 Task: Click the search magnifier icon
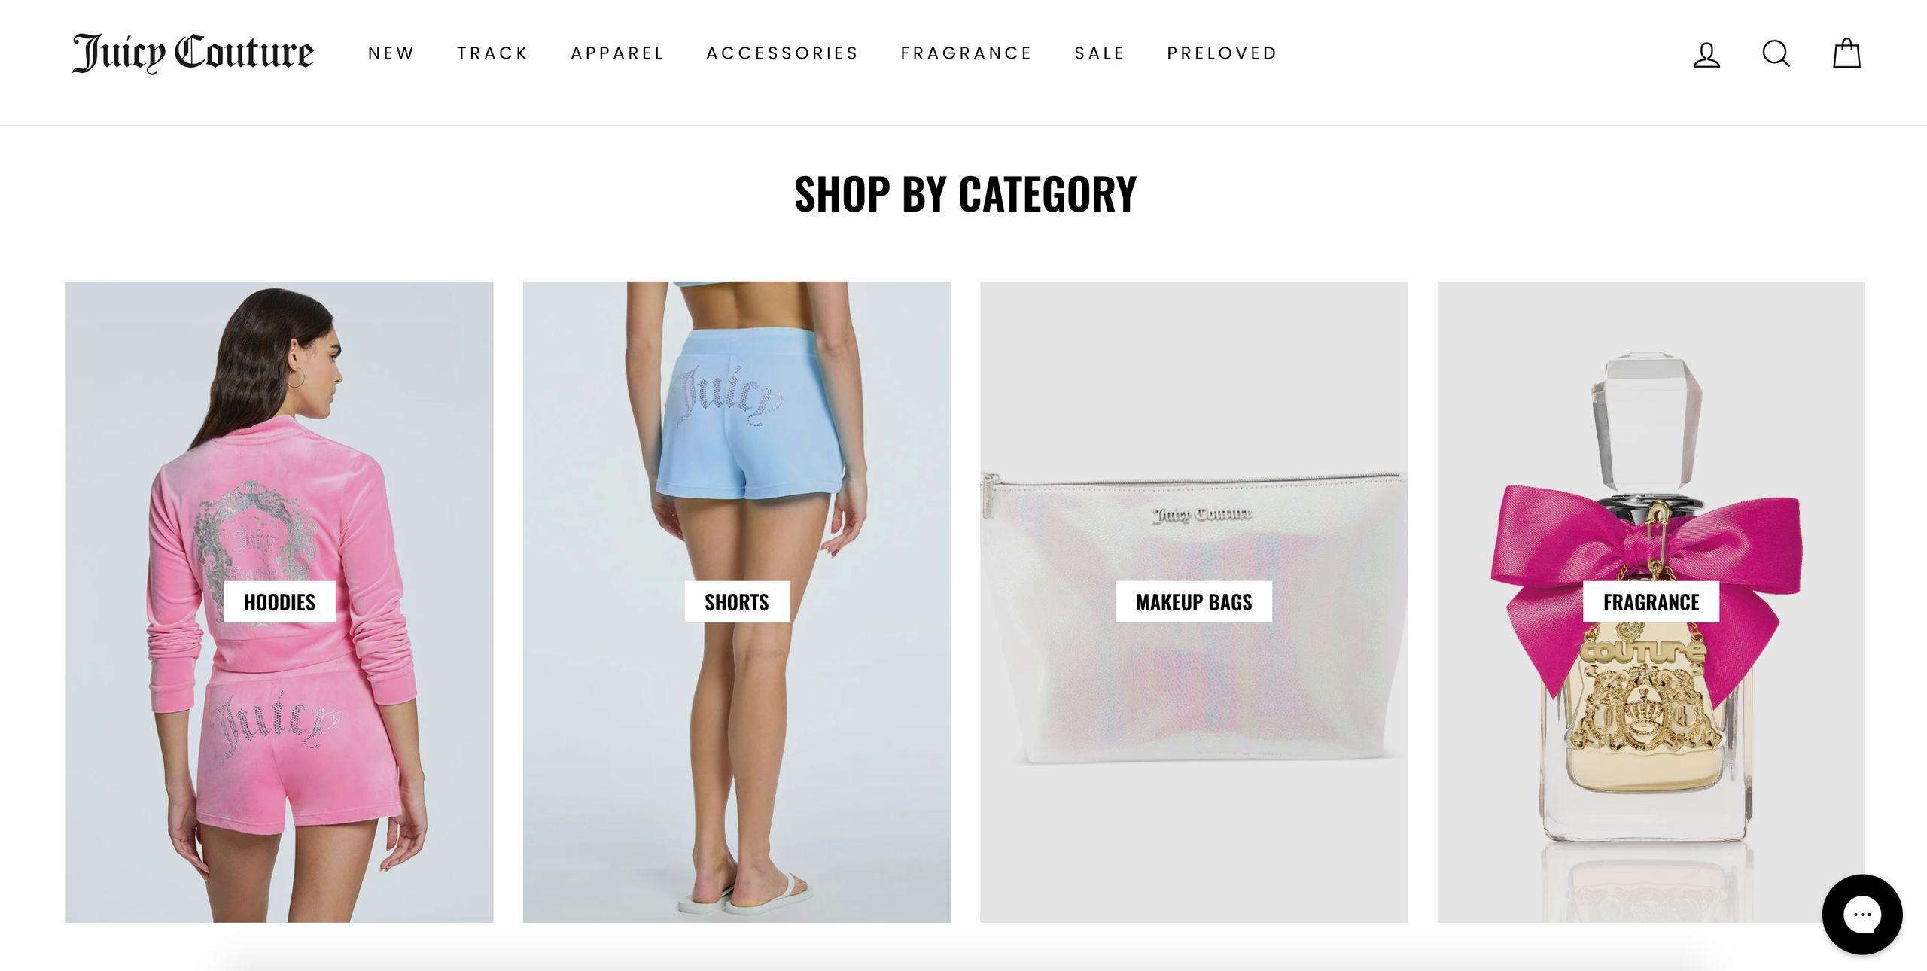tap(1776, 54)
